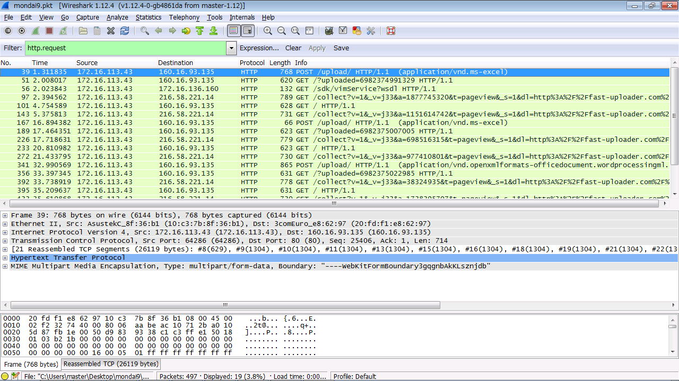Viewport: 679px width, 381px height.
Task: Open the Analyze menu
Action: (117, 17)
